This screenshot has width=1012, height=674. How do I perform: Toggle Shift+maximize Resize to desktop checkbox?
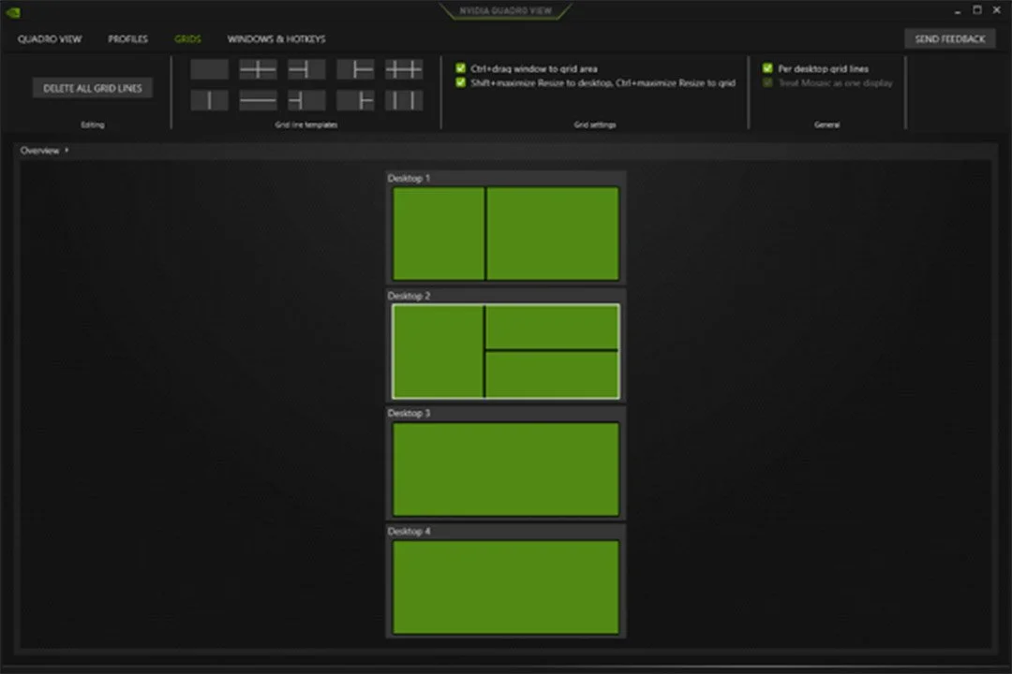coord(460,82)
